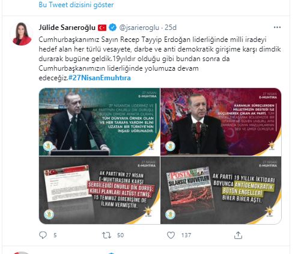Viewport: 298px width, 254px height.
Task: Open the 25d timestamp link
Action: coord(171,28)
